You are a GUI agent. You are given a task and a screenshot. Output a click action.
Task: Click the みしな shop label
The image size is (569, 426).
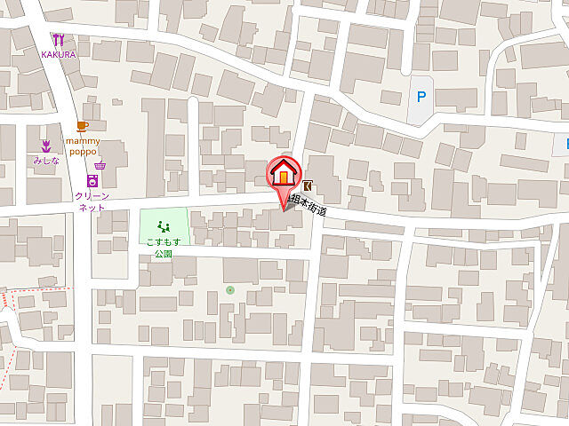(46, 161)
